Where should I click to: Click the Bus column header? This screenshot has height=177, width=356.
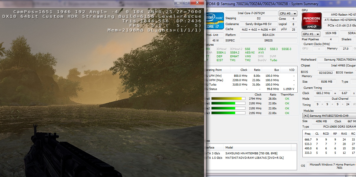point(271,70)
